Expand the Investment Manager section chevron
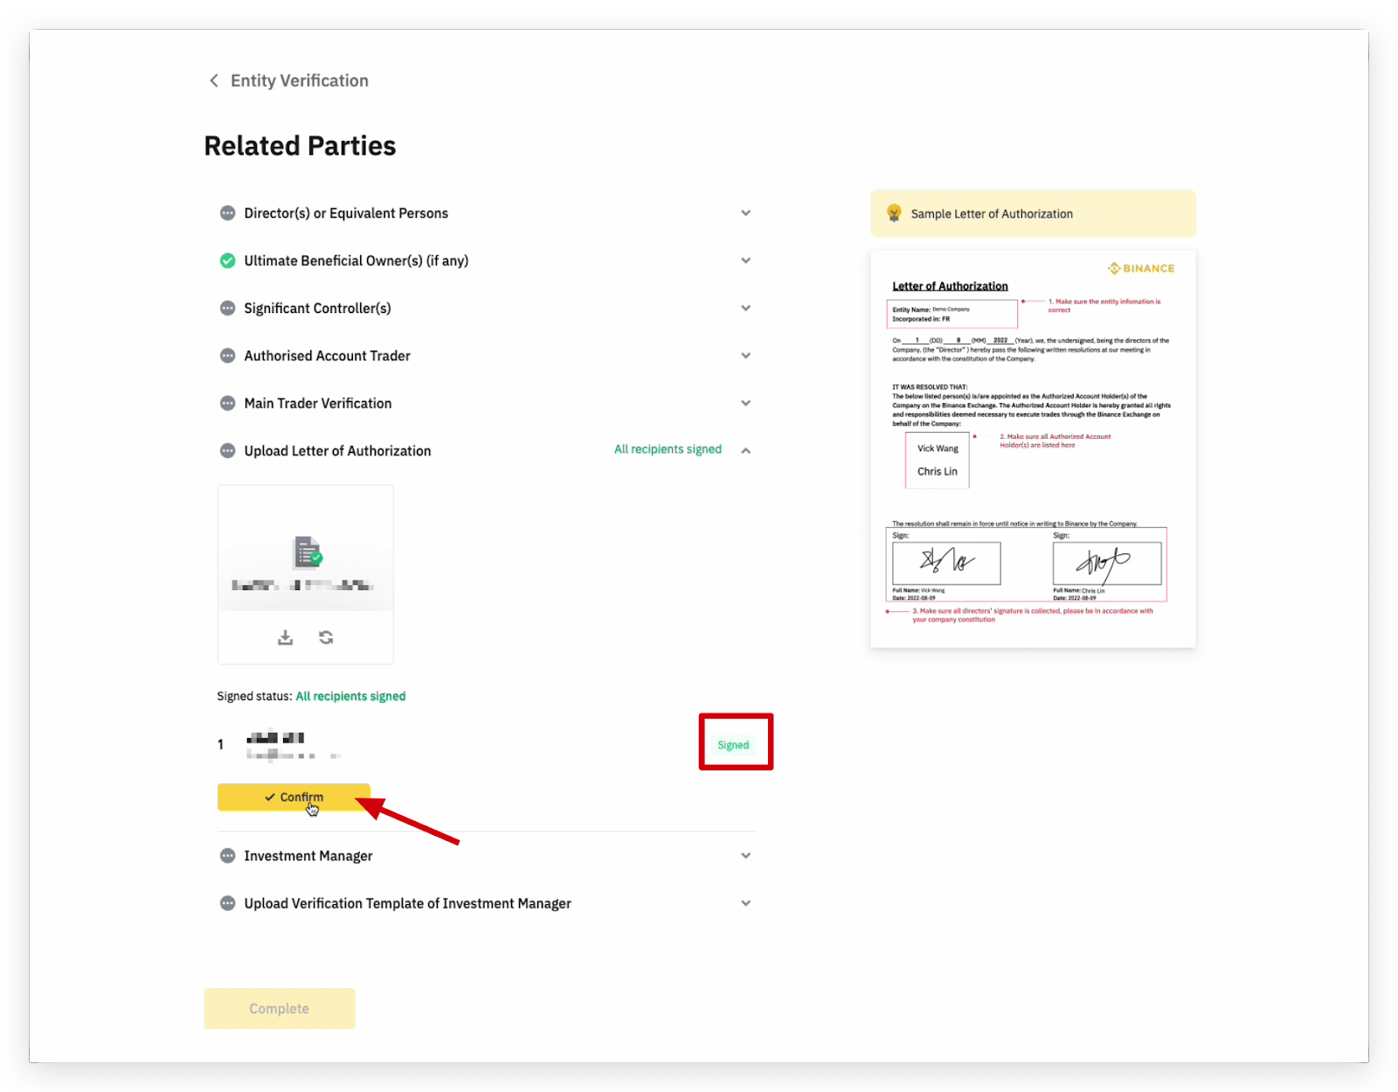This screenshot has width=1398, height=1092. coord(745,856)
